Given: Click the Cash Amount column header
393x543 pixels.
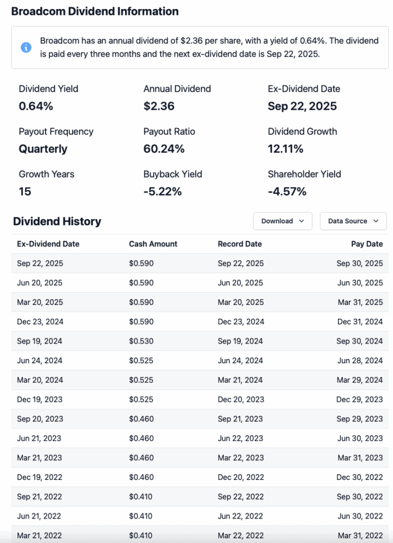Looking at the screenshot, I should click(x=153, y=244).
